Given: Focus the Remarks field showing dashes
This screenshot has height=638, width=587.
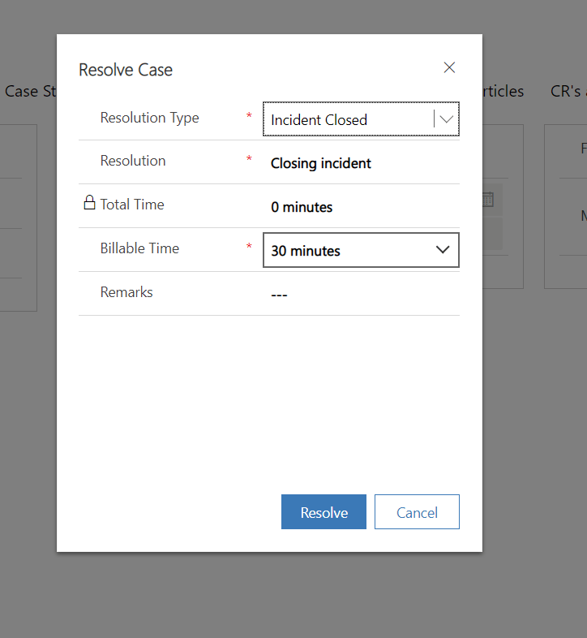Looking at the screenshot, I should click(280, 295).
